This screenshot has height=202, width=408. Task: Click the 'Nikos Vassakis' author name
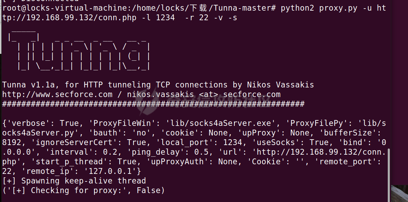(x=280, y=85)
